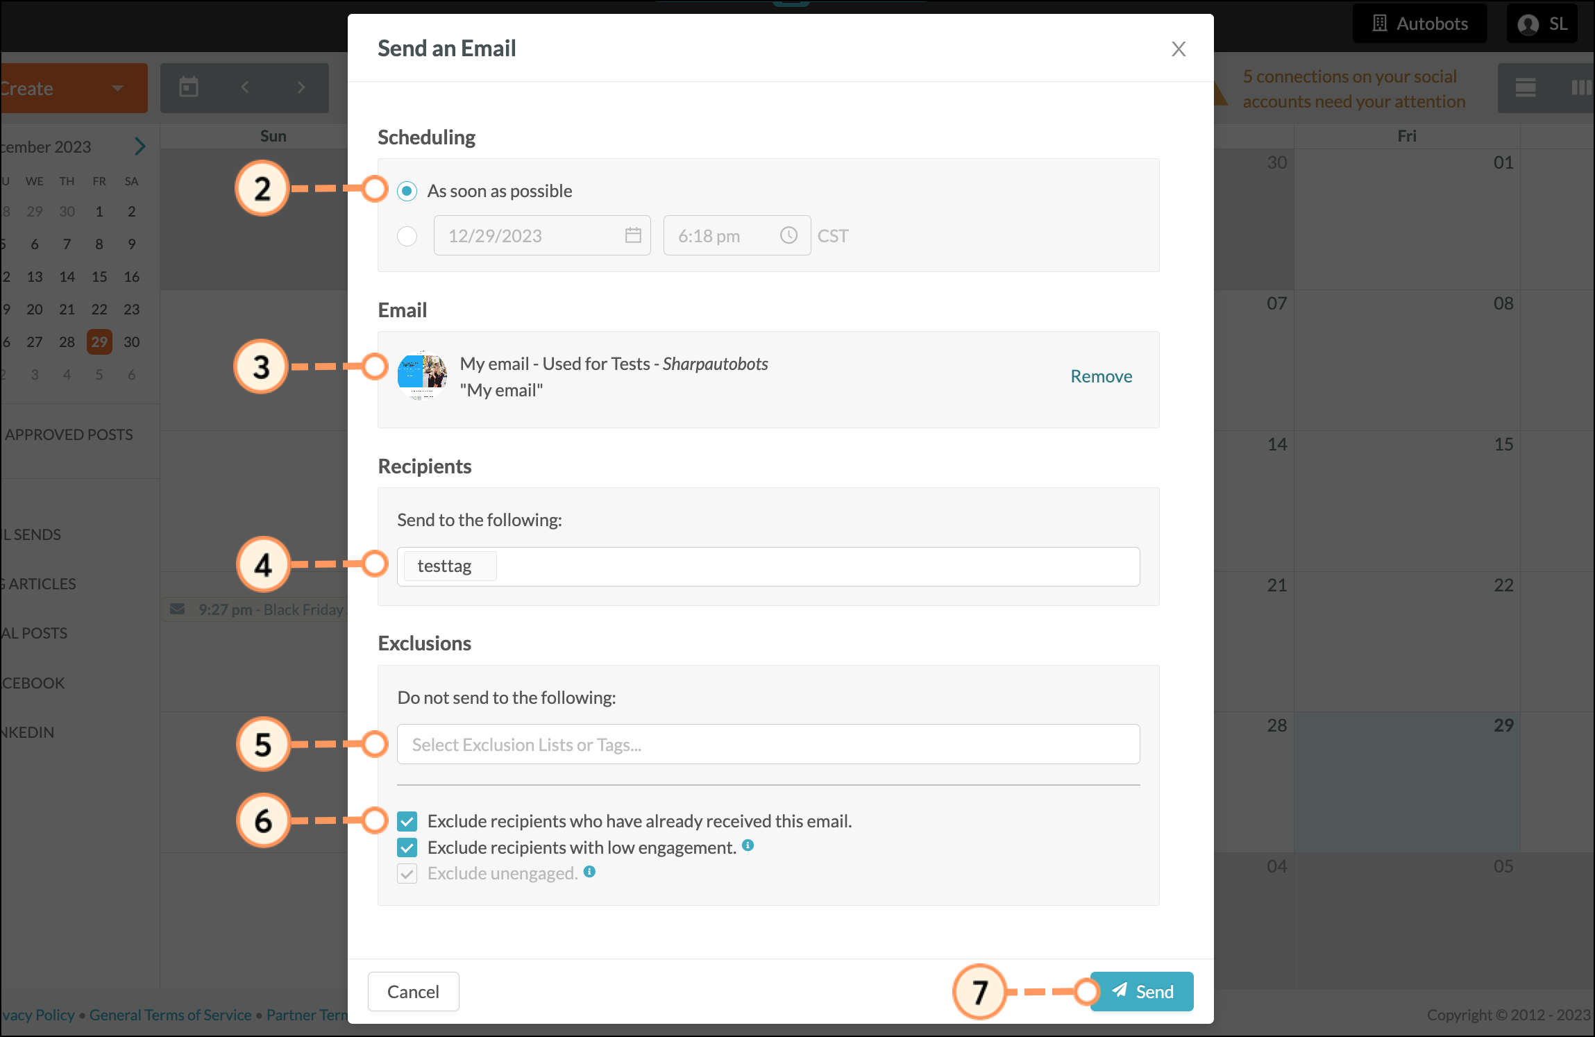Close the Send an Email dialog
Screen dimensions: 1595x1037
click(1178, 49)
